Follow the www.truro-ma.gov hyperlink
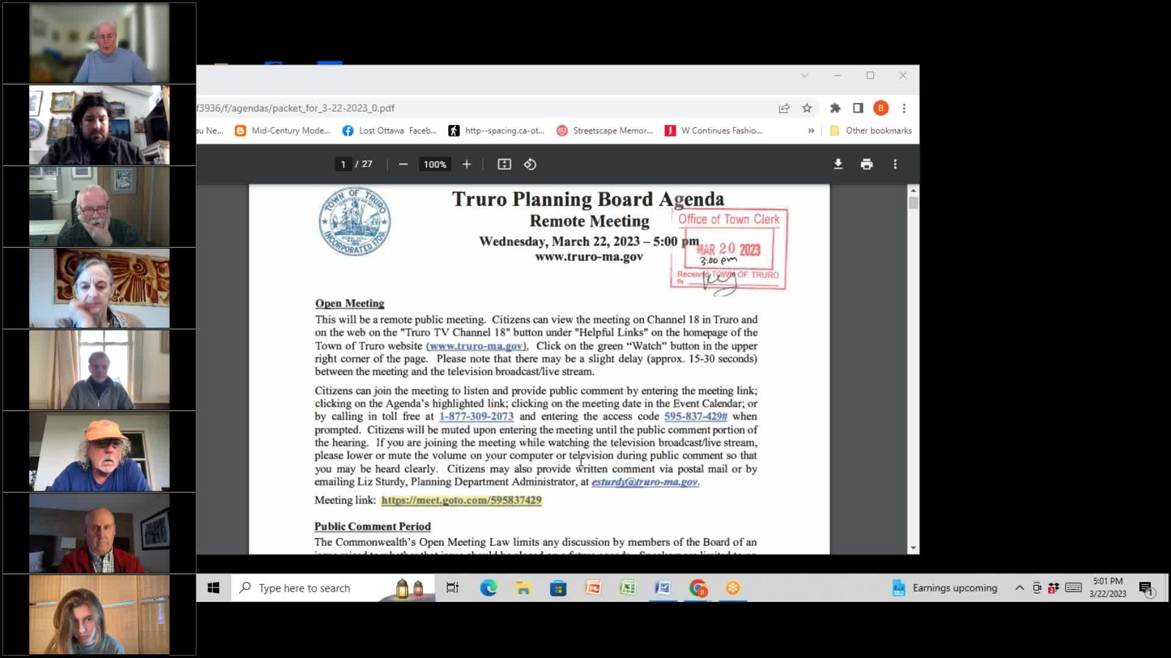 tap(476, 345)
